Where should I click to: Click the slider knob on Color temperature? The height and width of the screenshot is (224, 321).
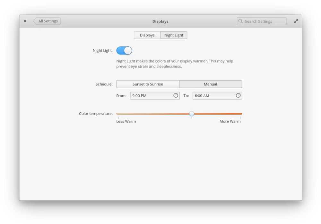(192, 114)
